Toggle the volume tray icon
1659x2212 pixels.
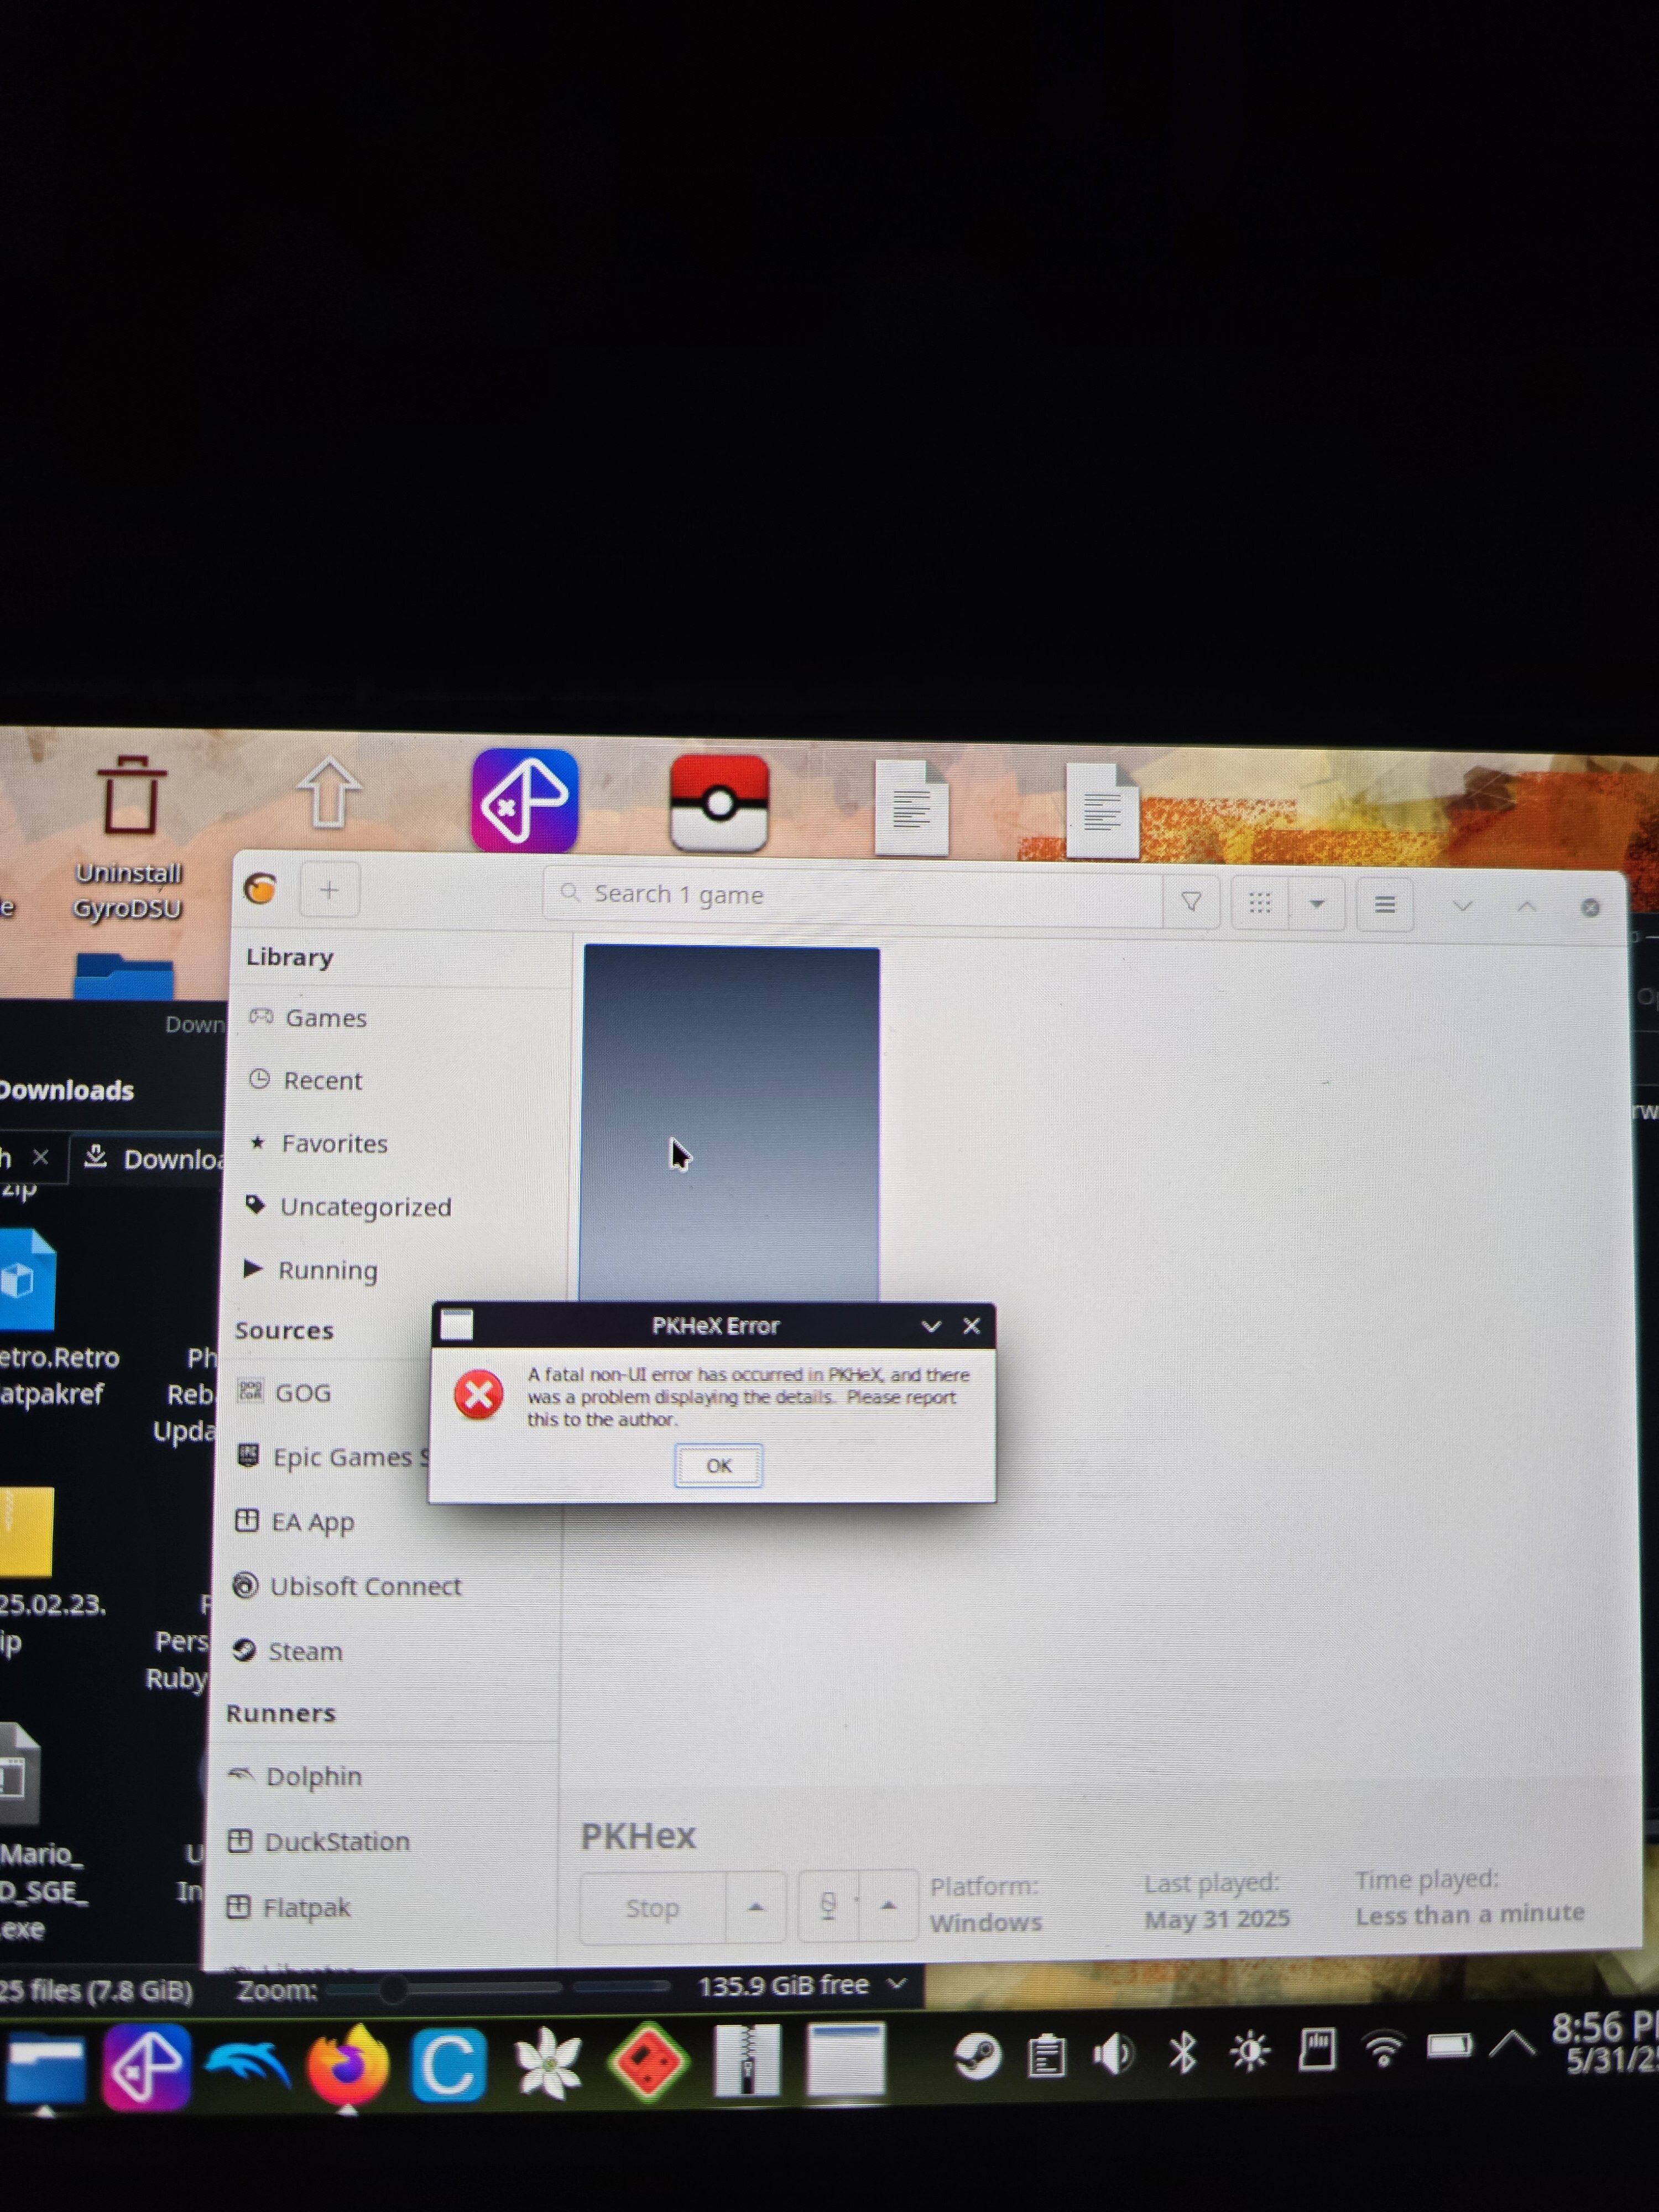click(1113, 2056)
